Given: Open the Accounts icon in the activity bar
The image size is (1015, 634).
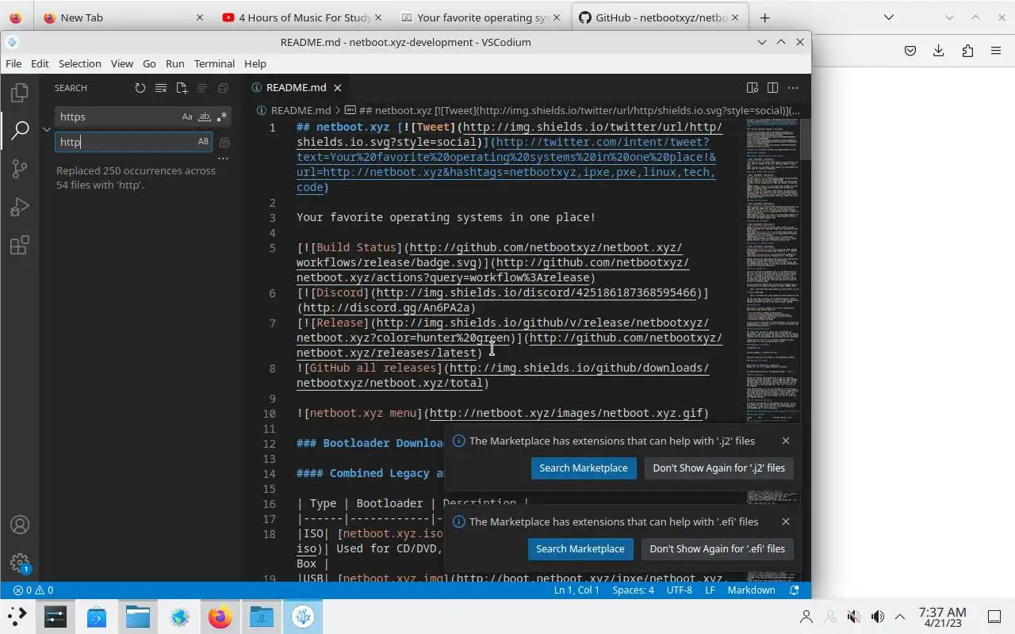Looking at the screenshot, I should (x=20, y=525).
